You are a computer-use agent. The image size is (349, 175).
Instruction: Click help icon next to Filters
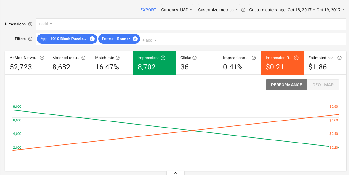pos(30,39)
